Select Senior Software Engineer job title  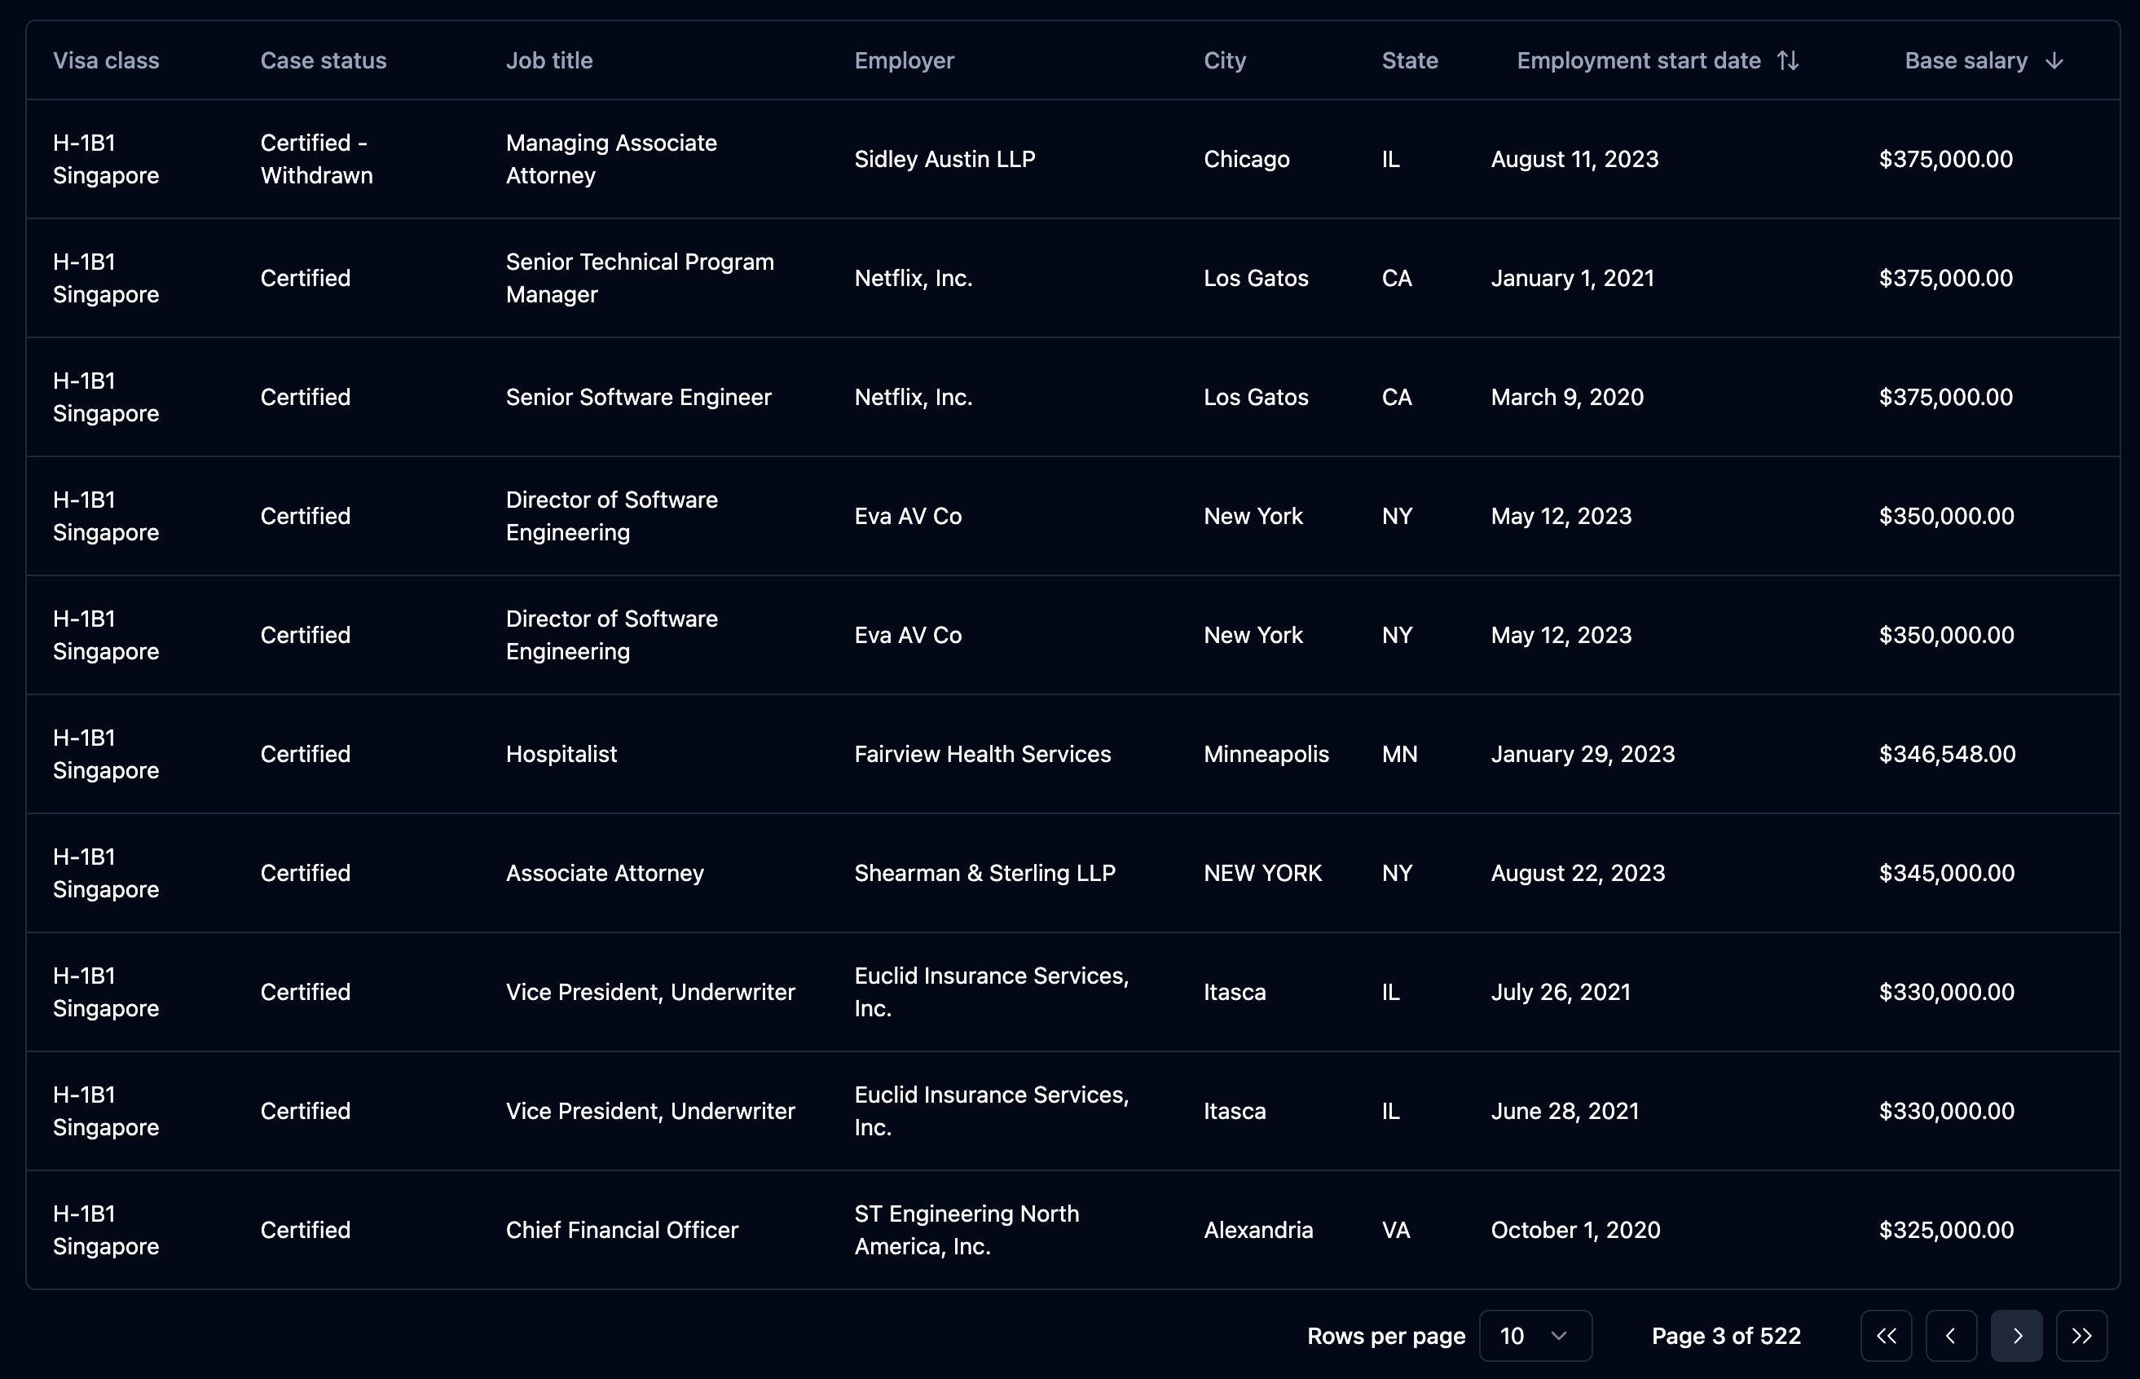(638, 397)
